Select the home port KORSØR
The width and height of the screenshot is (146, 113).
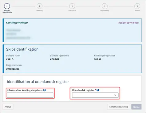click(x=55, y=59)
